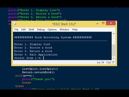Screen dimensions: 129x97
Task: Maximize the IDLE Shell window
Action: coord(103,23)
